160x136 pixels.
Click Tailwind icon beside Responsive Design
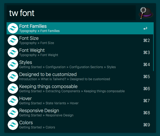[13, 113]
